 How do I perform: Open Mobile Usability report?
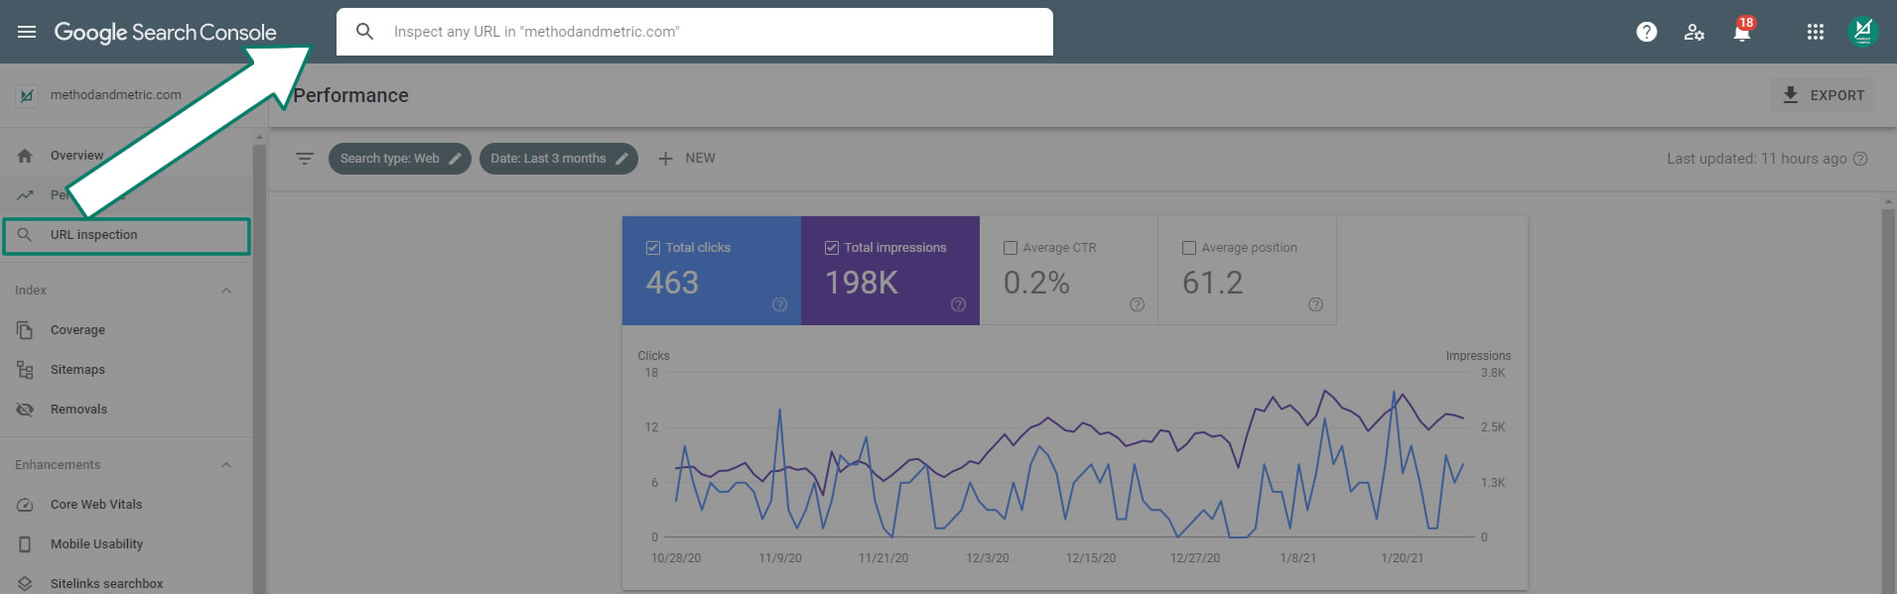126,544
